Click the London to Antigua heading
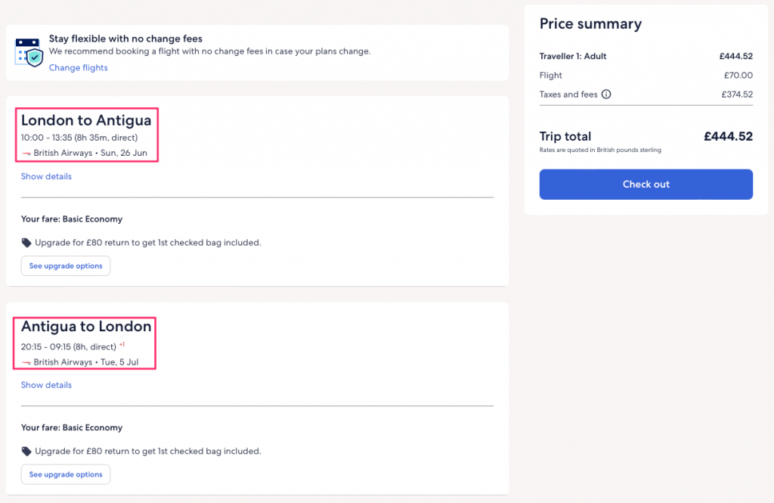774x503 pixels. [x=86, y=120]
